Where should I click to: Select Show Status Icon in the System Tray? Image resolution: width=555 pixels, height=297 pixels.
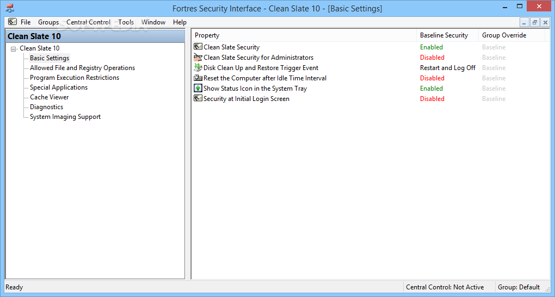pyautogui.click(x=255, y=89)
